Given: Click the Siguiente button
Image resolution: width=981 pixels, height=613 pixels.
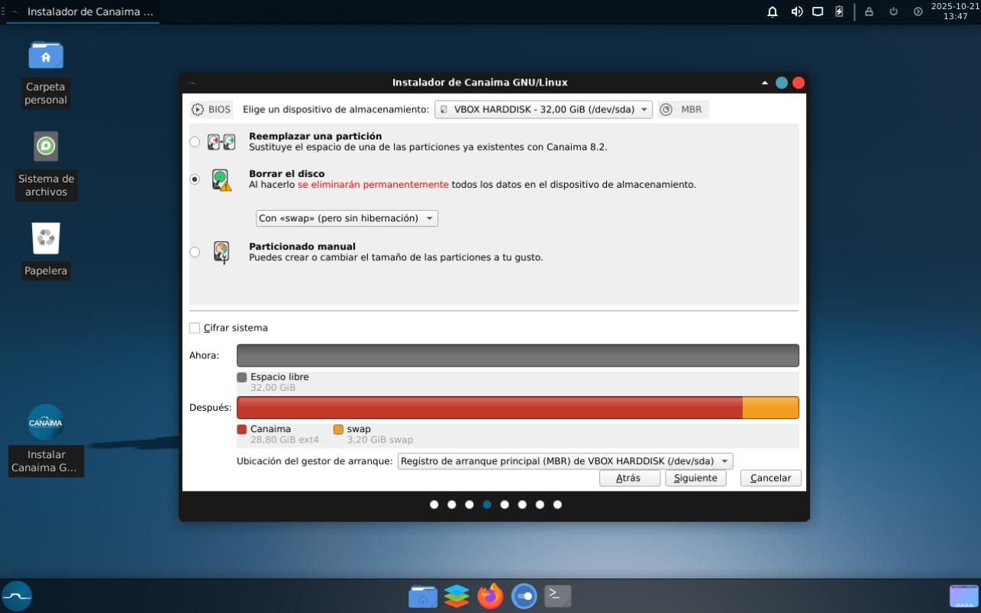Looking at the screenshot, I should tap(695, 478).
